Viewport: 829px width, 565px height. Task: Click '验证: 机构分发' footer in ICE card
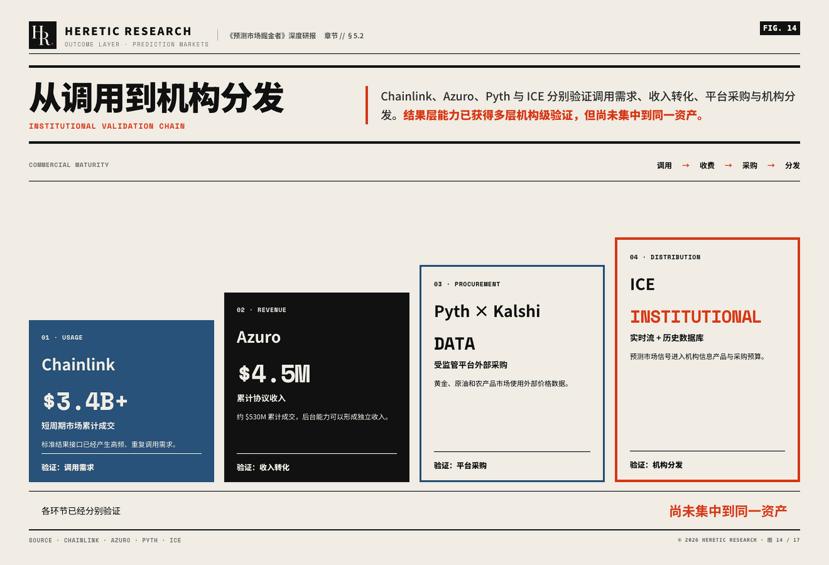point(656,465)
